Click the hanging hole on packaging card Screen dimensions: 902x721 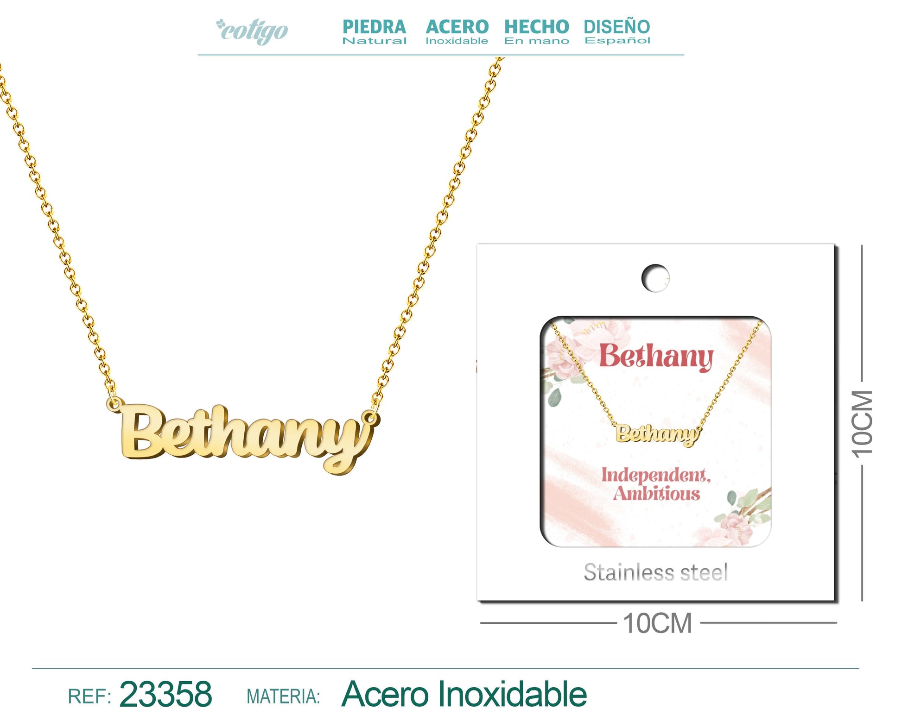click(655, 278)
